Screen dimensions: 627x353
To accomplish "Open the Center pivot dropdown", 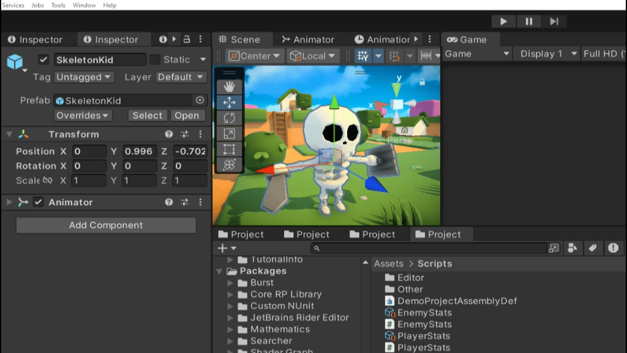I will (x=254, y=56).
